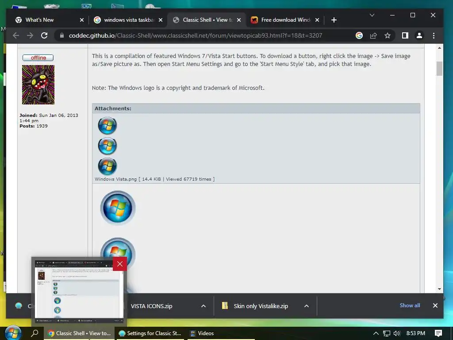Close the Free download Windows tab
The height and width of the screenshot is (340, 453).
pos(317,20)
